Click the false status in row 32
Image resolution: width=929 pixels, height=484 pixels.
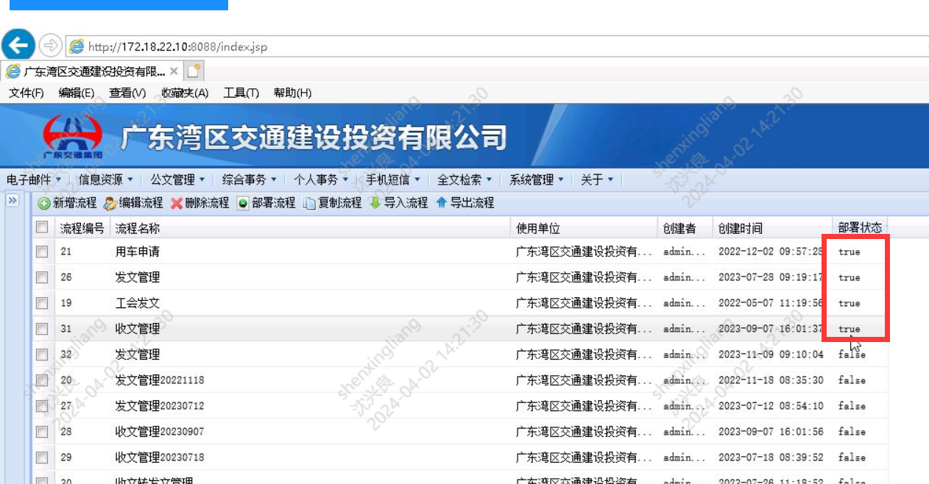click(x=852, y=355)
